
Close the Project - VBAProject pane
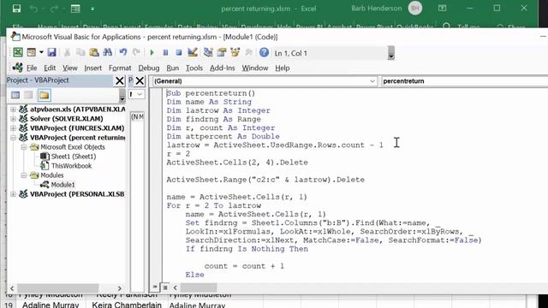pyautogui.click(x=120, y=80)
